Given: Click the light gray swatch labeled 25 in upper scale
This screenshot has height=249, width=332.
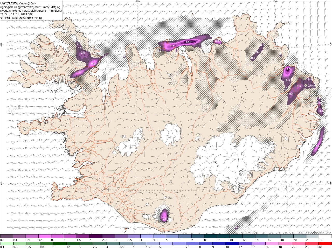Looking at the screenshot, I should coord(313,236).
